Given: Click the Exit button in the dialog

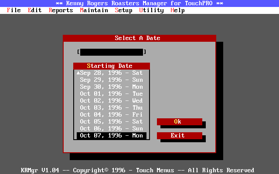Looking at the screenshot, I should 180,135.
